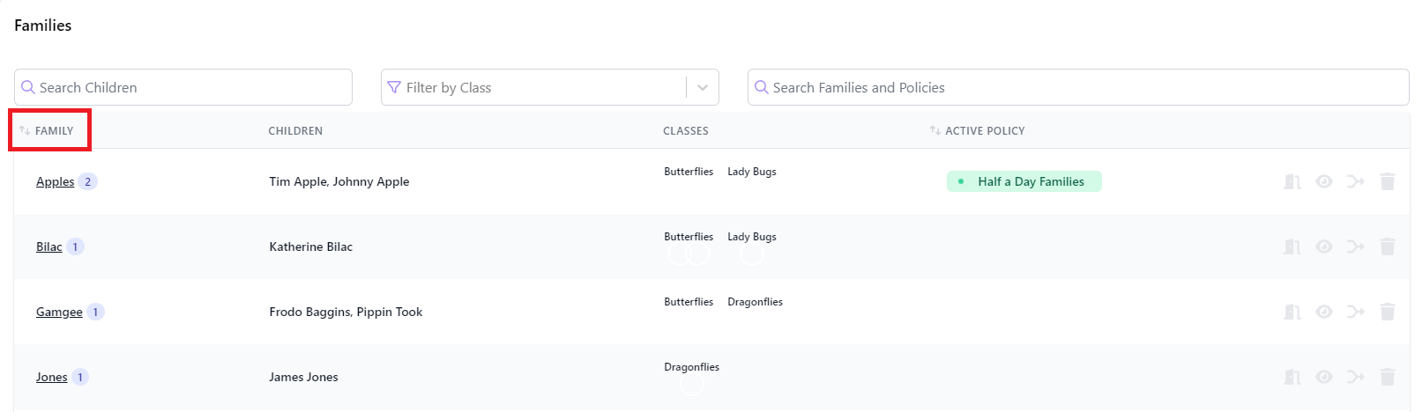This screenshot has width=1422, height=412.
Task: Click the magnifier icon in Search Families and Policies
Action: point(762,87)
